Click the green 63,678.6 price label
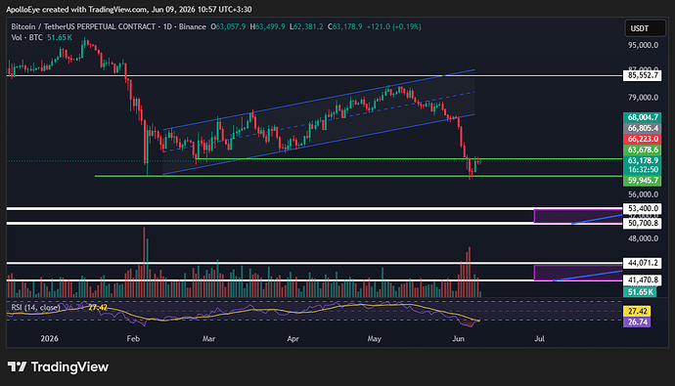The width and height of the screenshot is (675, 386). 643,150
